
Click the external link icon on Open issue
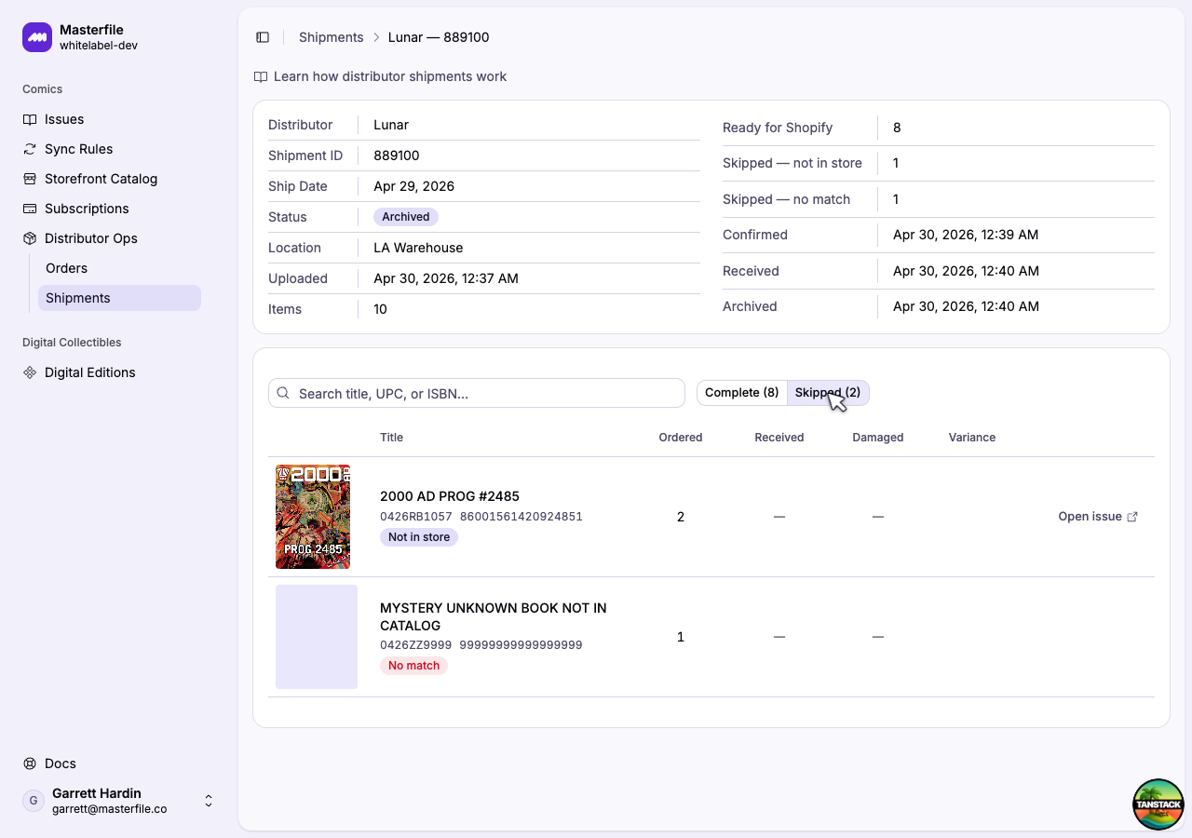(x=1132, y=517)
